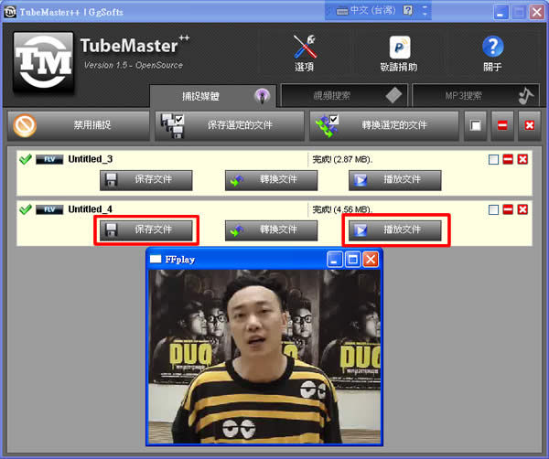Click the FLV format icon of Untitled_4
Viewport: 549px width, 459px height.
[49, 209]
